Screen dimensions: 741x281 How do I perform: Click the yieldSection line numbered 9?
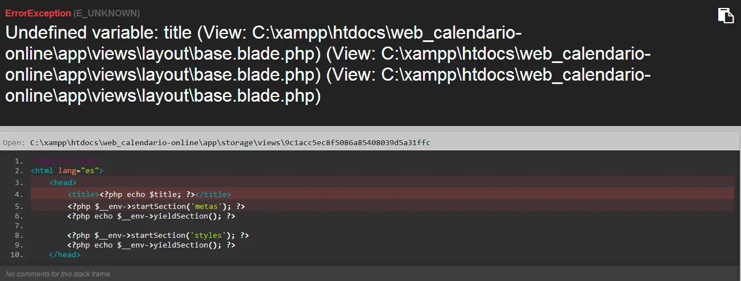pyautogui.click(x=151, y=245)
